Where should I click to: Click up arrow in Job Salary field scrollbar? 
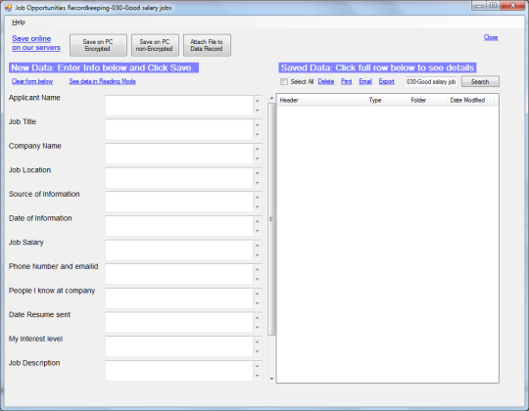pyautogui.click(x=258, y=246)
